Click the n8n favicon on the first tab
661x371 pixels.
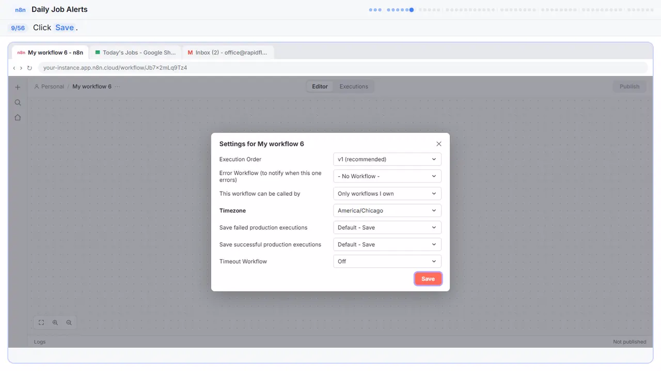(21, 53)
